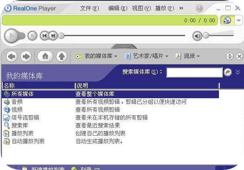
Task: Expand search options double chevron
Action: point(238,72)
